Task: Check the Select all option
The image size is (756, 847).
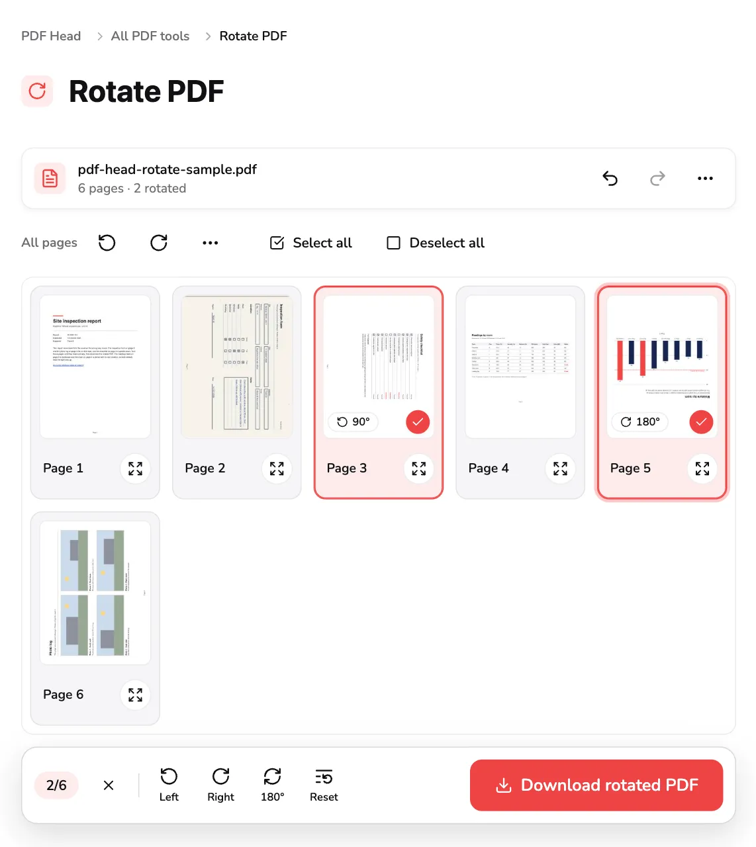Action: click(x=311, y=243)
